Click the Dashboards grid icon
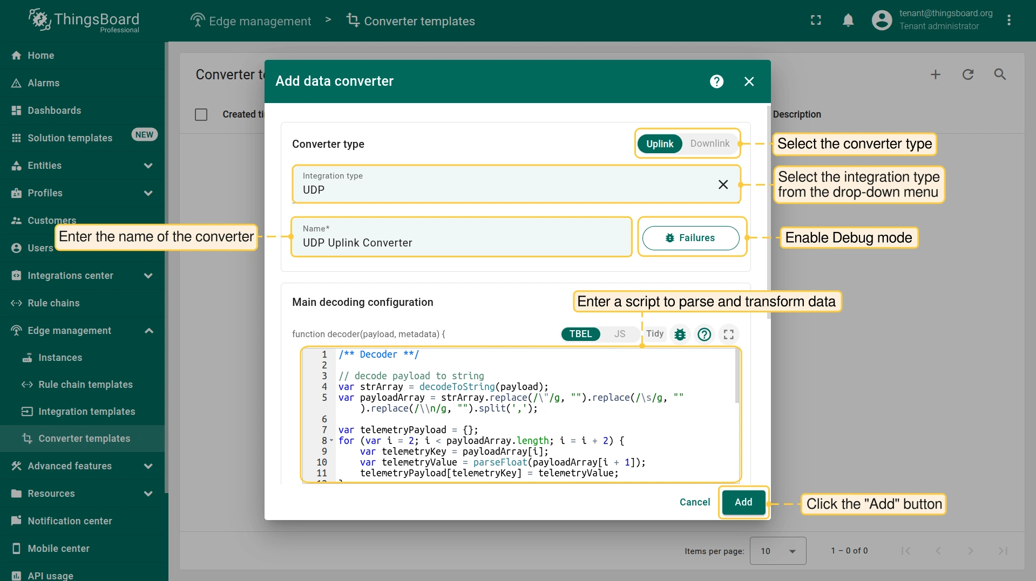 point(16,111)
